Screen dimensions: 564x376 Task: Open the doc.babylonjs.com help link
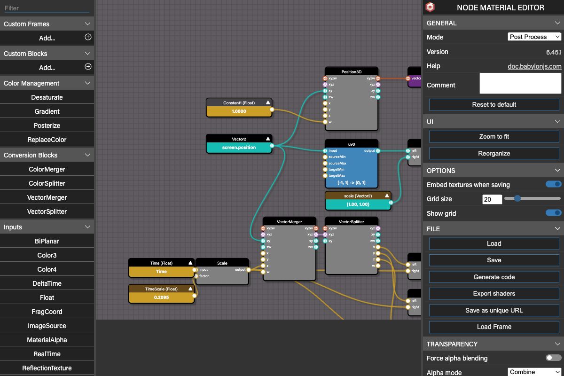tap(534, 66)
